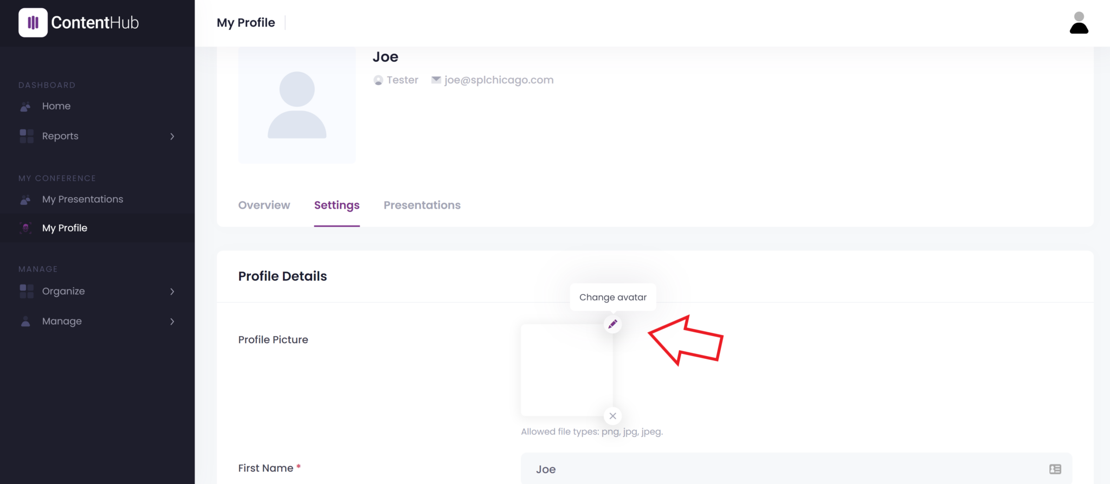The height and width of the screenshot is (484, 1110).
Task: Click the profile picture preview box
Action: tap(566, 370)
